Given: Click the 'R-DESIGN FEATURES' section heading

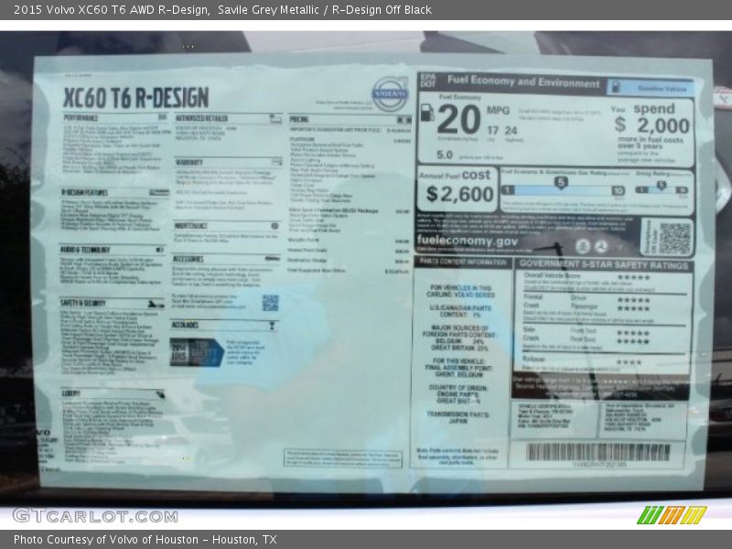Looking at the screenshot, I should 84,192.
